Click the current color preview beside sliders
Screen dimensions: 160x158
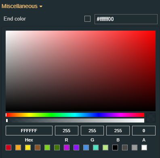(x=151, y=118)
